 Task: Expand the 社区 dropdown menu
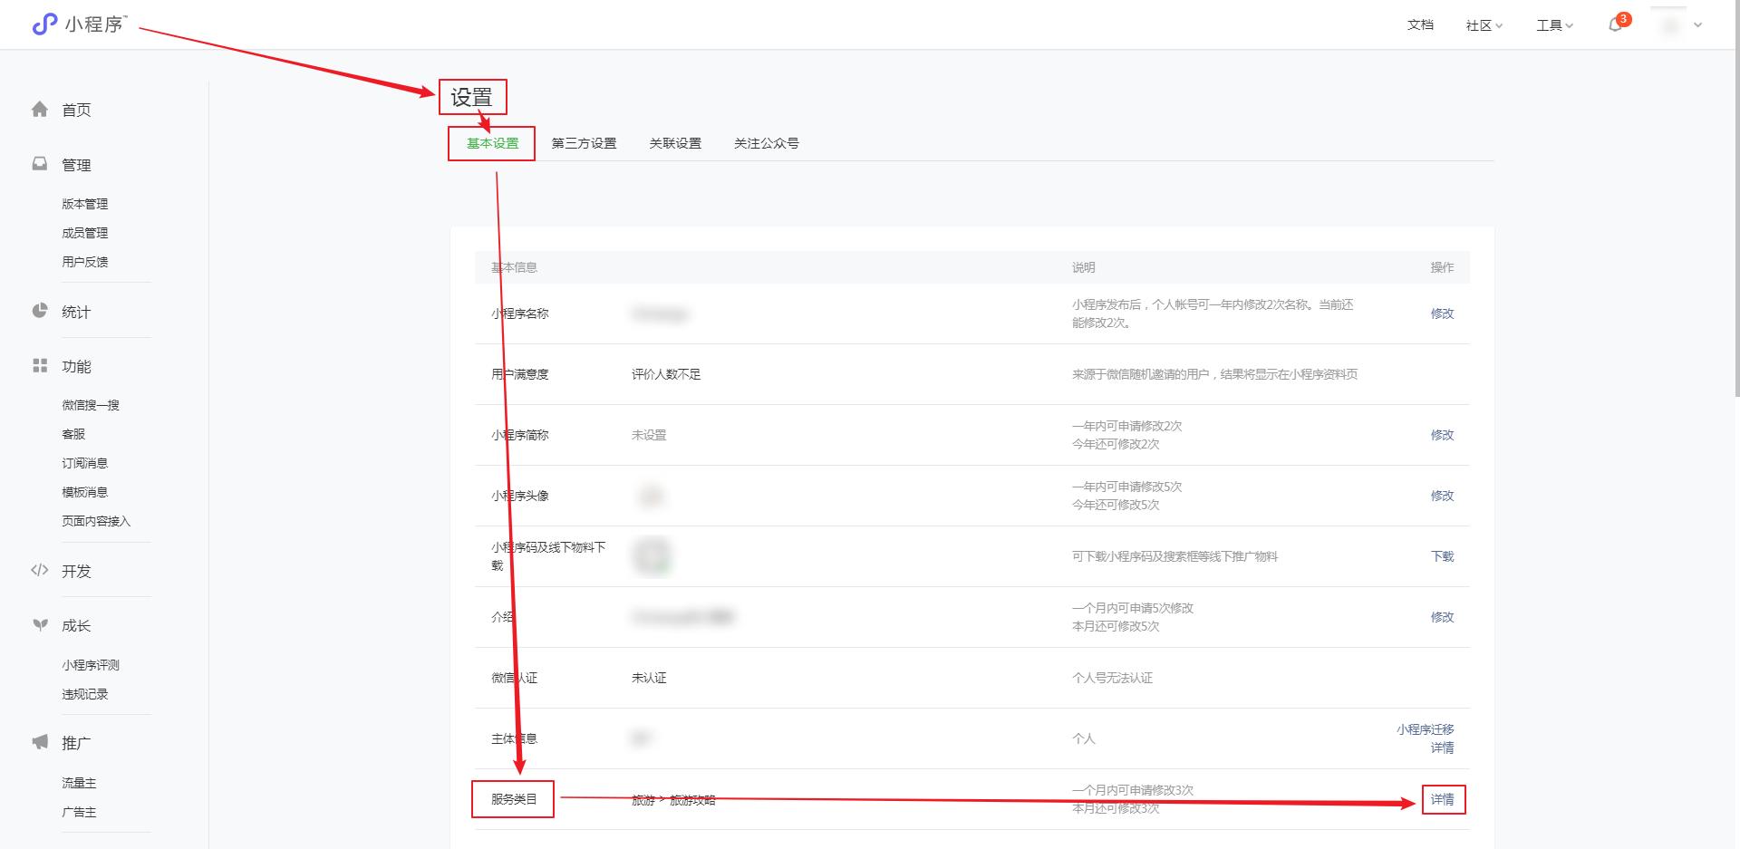(1484, 25)
